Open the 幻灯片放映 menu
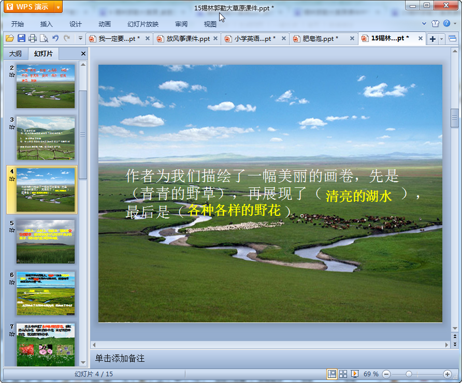This screenshot has width=462, height=383. pos(143,24)
